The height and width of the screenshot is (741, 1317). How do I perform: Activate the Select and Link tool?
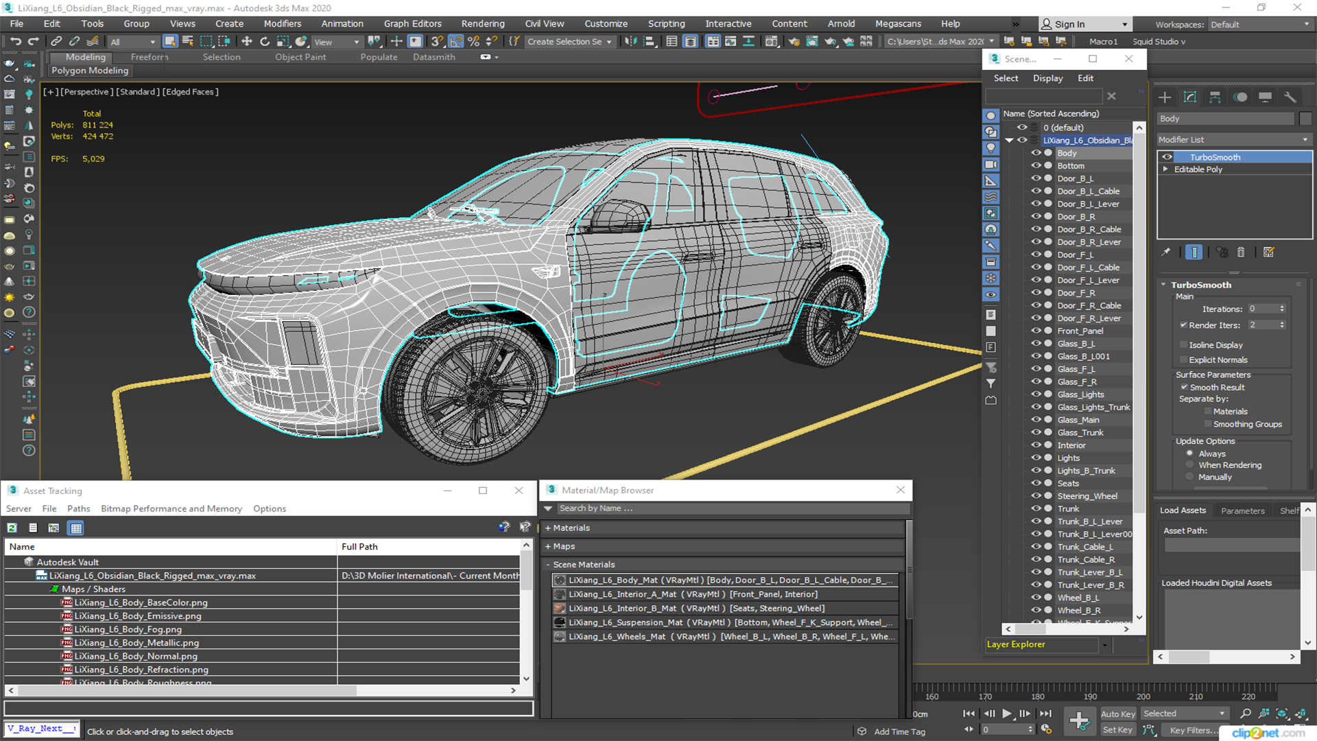tap(56, 42)
